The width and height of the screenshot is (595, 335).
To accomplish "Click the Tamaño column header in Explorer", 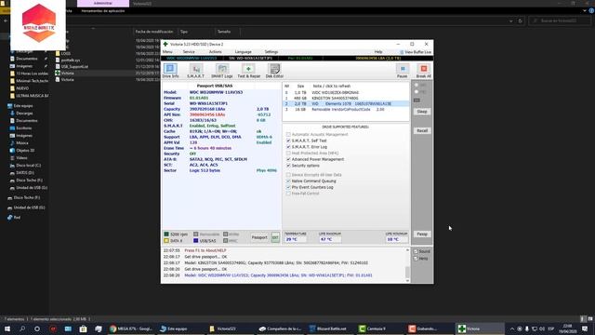I will pos(224,32).
